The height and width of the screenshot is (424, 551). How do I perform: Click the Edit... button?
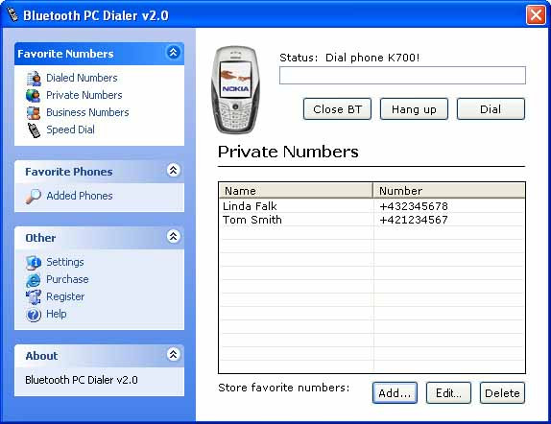pos(448,393)
